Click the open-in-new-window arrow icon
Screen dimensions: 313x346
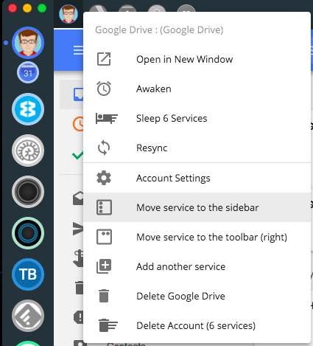point(104,59)
